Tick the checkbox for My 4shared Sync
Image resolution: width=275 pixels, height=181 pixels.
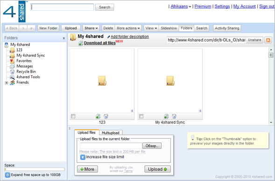pos(141,116)
